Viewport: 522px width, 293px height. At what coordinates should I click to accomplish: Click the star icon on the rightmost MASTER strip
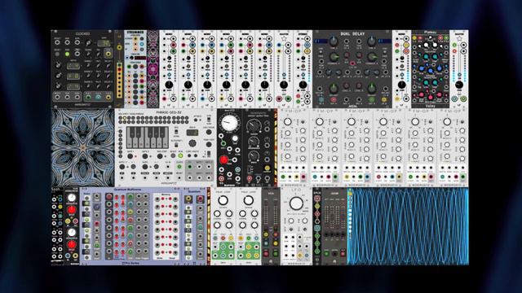[x=459, y=38]
